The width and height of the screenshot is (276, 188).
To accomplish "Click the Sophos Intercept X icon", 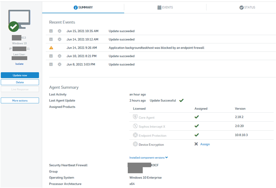I will (x=135, y=126).
